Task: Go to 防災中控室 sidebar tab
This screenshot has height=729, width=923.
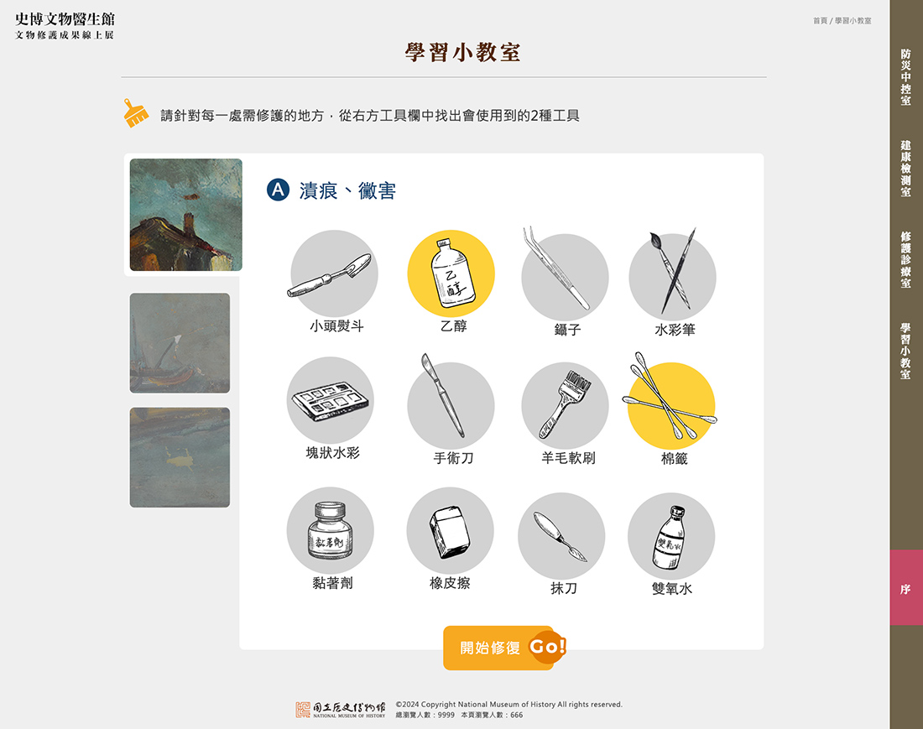Action: [x=905, y=77]
